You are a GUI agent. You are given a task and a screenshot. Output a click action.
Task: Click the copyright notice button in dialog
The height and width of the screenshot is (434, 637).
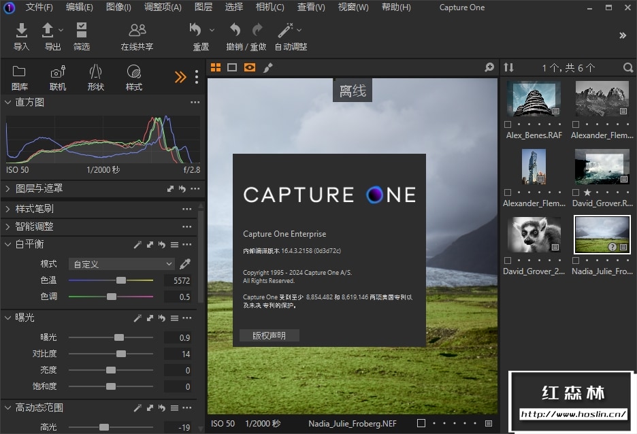click(x=269, y=335)
